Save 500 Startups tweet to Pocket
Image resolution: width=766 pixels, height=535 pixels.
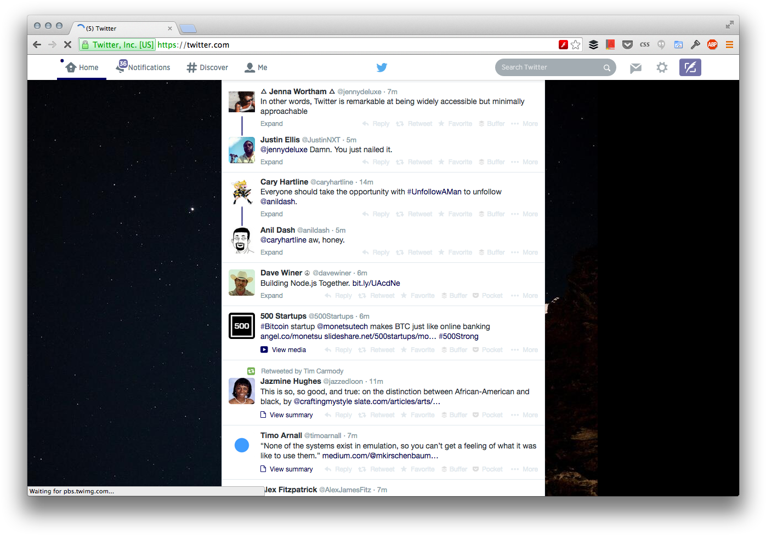point(487,350)
